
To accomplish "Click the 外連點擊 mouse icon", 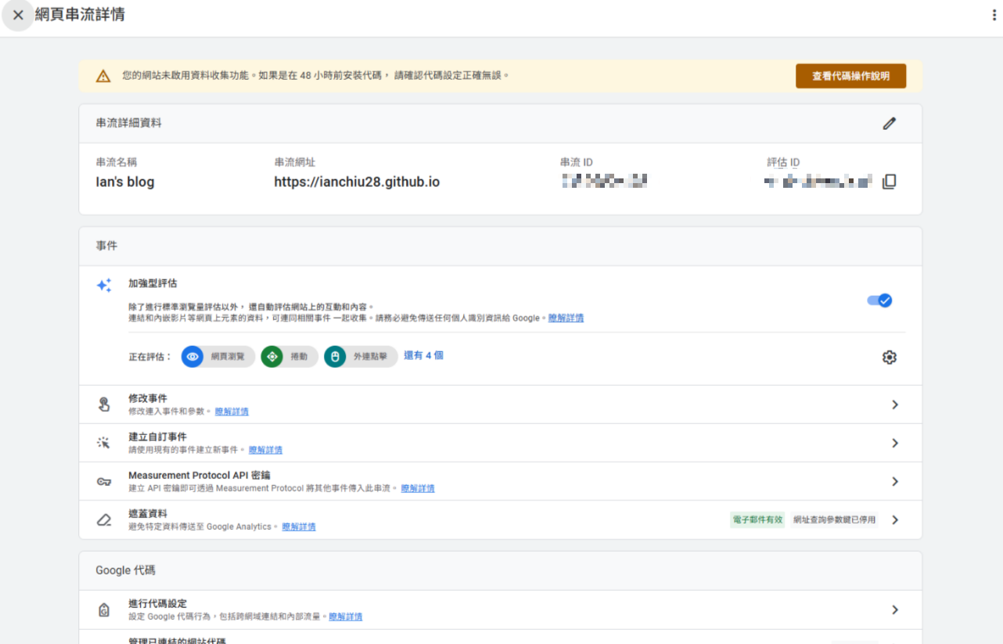I will click(x=335, y=357).
